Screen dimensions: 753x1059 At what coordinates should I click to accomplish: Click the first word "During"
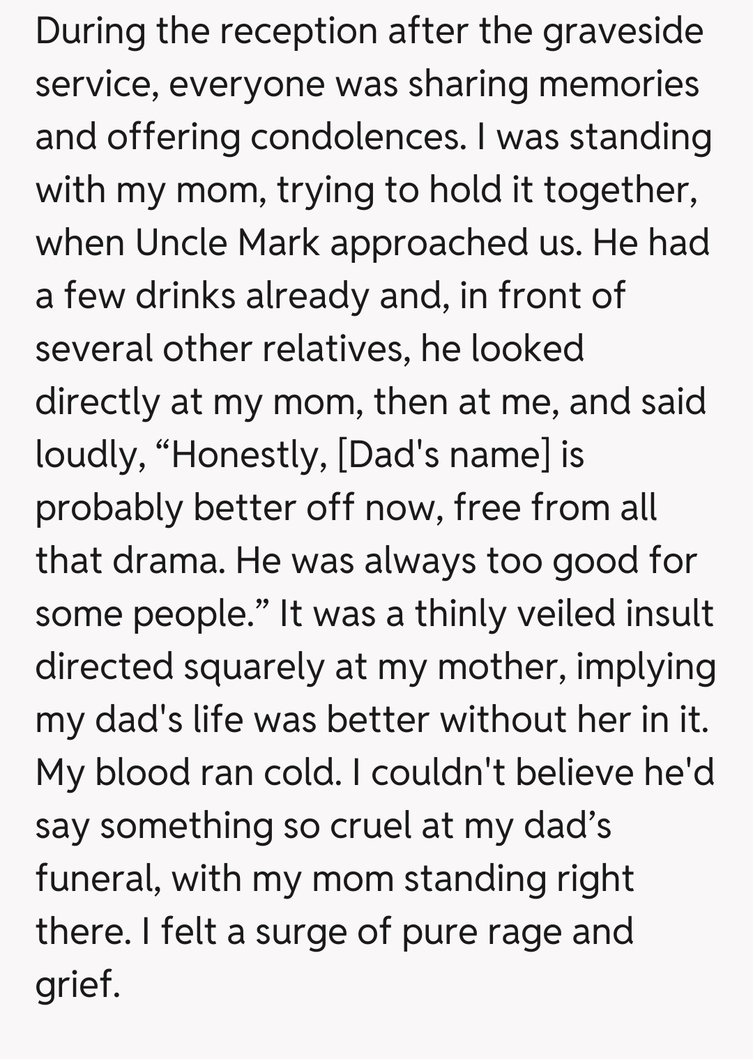pyautogui.click(x=90, y=31)
